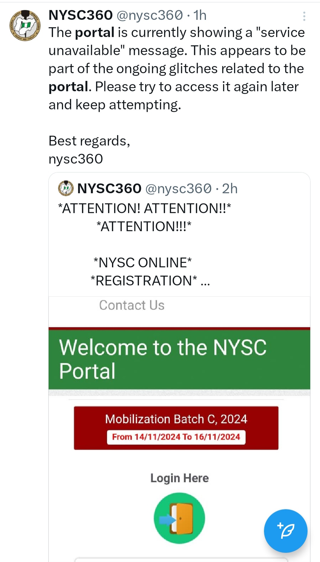320x562 pixels.
Task: Tap the 14/11/2024 to 16/11/2024 date label
Action: (x=176, y=437)
